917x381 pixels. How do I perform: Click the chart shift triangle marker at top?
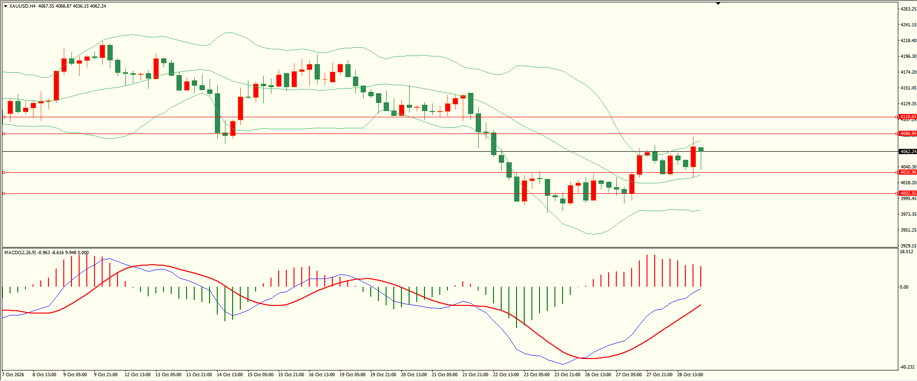point(718,3)
